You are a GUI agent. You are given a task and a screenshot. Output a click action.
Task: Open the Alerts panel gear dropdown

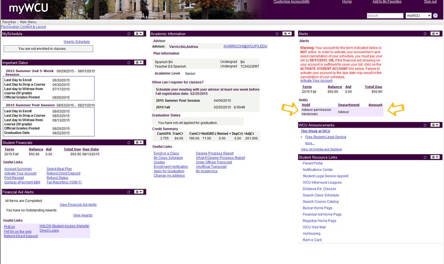coord(435,33)
